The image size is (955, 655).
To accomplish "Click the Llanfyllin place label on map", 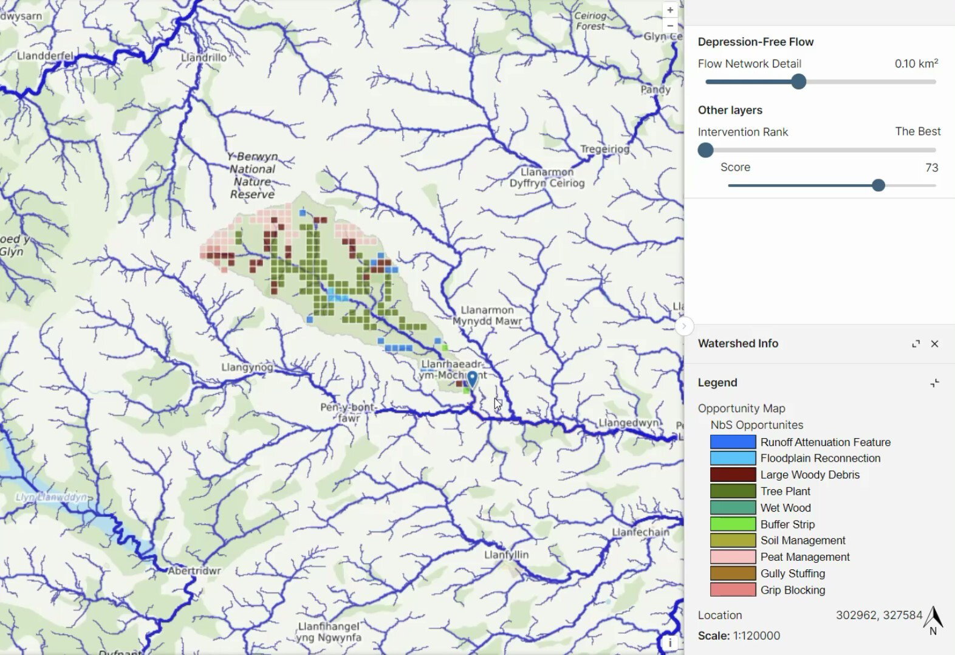I will 506,555.
